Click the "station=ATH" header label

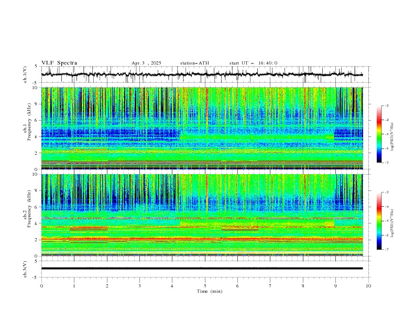(194, 63)
